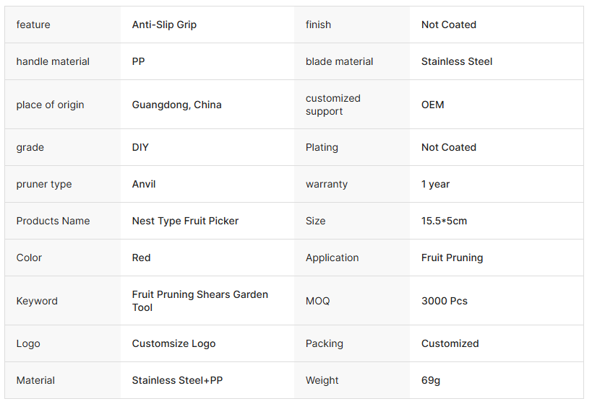The width and height of the screenshot is (592, 404).
Task: Click the "Guangdong, China" origin value
Action: coord(176,105)
